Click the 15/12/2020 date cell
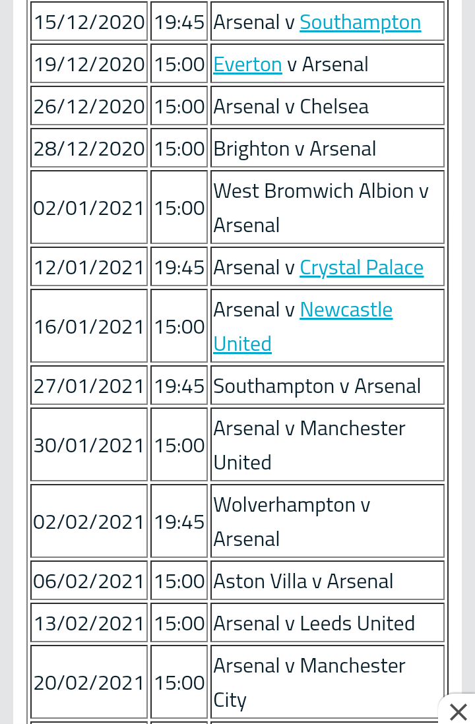This screenshot has width=475, height=724. (x=89, y=22)
